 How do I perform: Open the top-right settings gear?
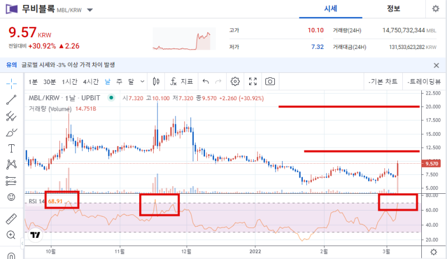click(436, 9)
